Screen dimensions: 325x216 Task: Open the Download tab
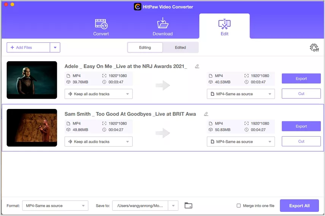point(163,27)
